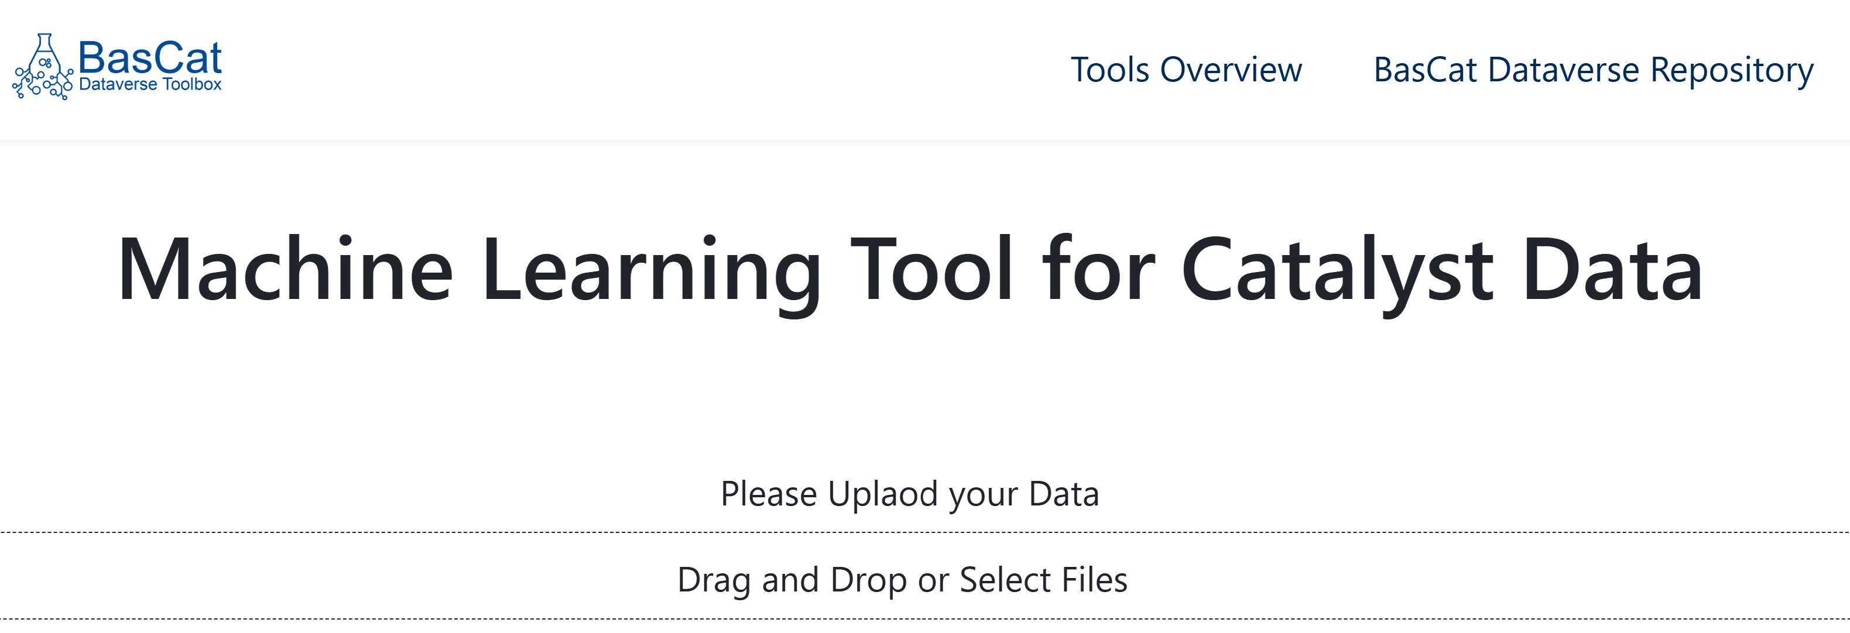Click the word Toolbox in the logo
Screen dimensions: 1850x633
point(192,85)
